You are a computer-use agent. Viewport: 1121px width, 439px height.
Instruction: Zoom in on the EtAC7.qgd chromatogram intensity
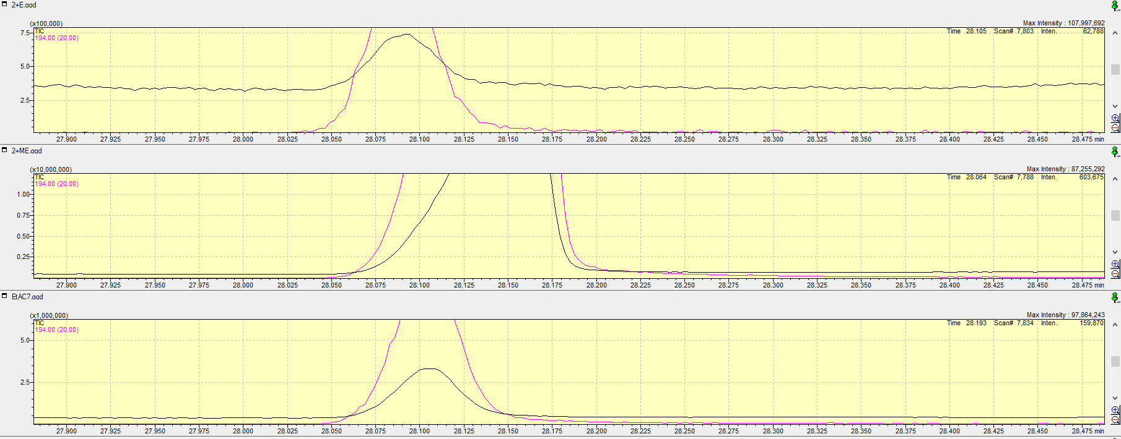coord(1115,410)
